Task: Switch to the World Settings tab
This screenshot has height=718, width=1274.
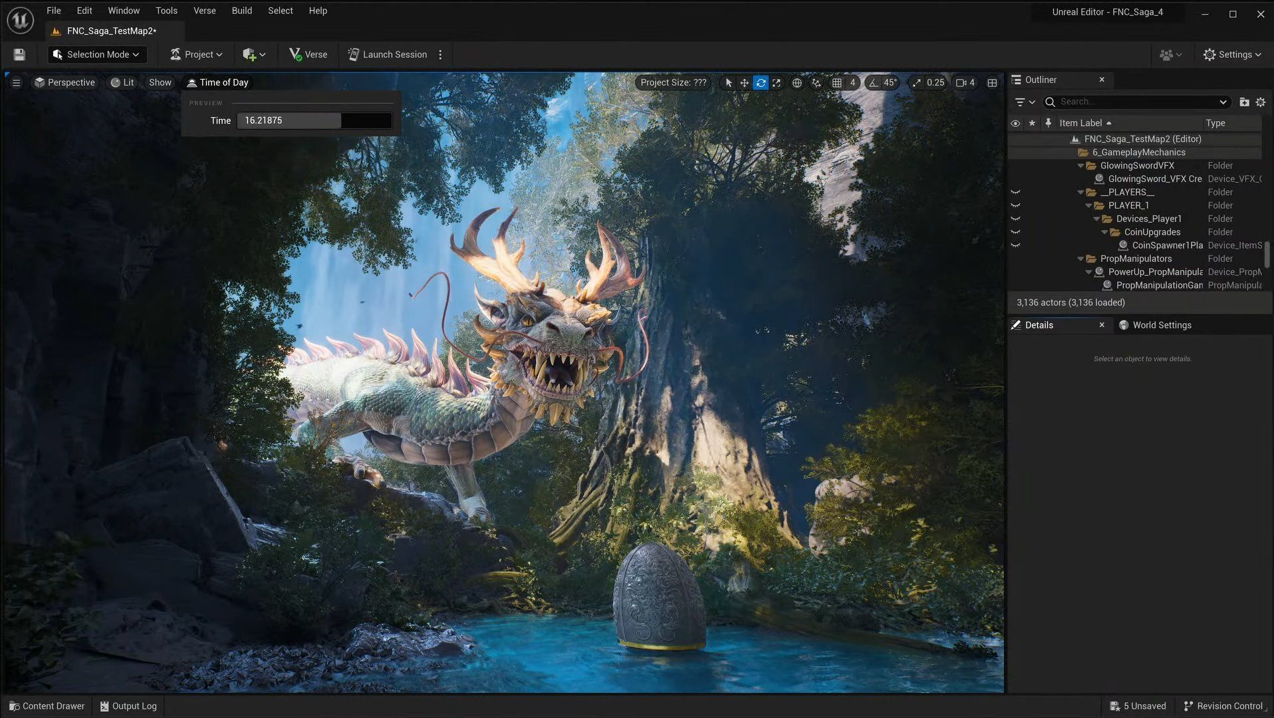Action: click(1161, 325)
